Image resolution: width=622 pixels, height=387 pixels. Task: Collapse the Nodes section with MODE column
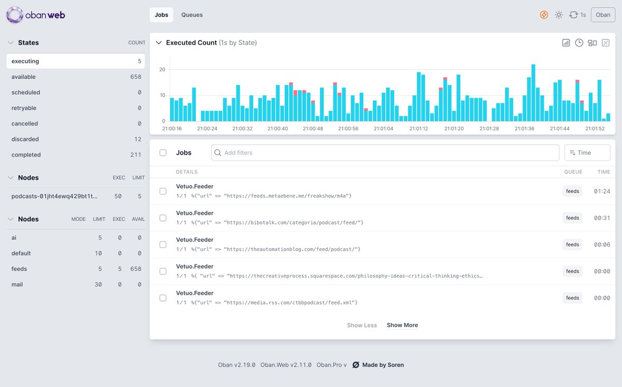pyautogui.click(x=10, y=219)
